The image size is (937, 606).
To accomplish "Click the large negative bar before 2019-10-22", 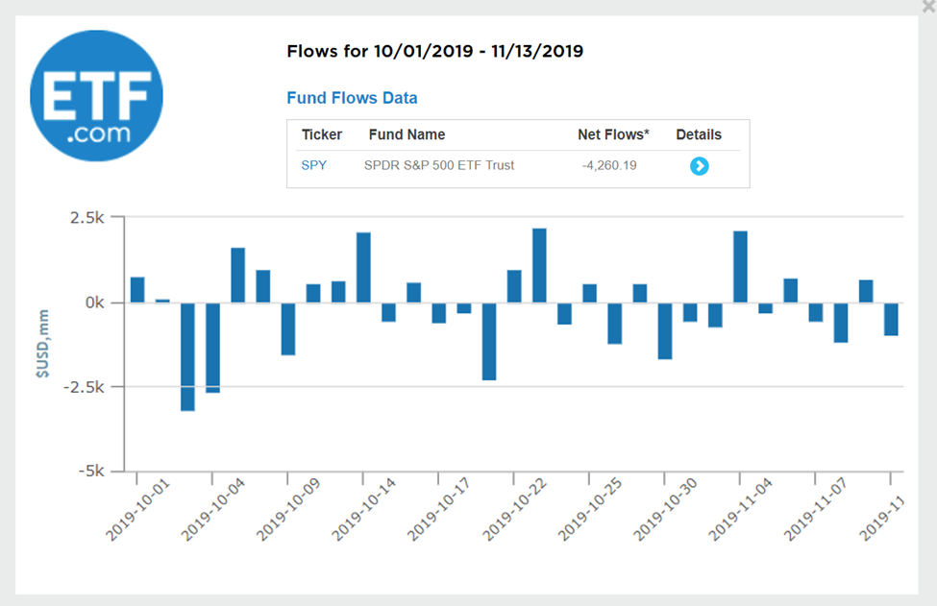I will (x=489, y=341).
